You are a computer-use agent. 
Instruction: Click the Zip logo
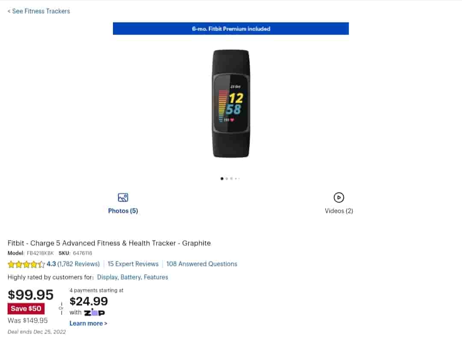95,313
